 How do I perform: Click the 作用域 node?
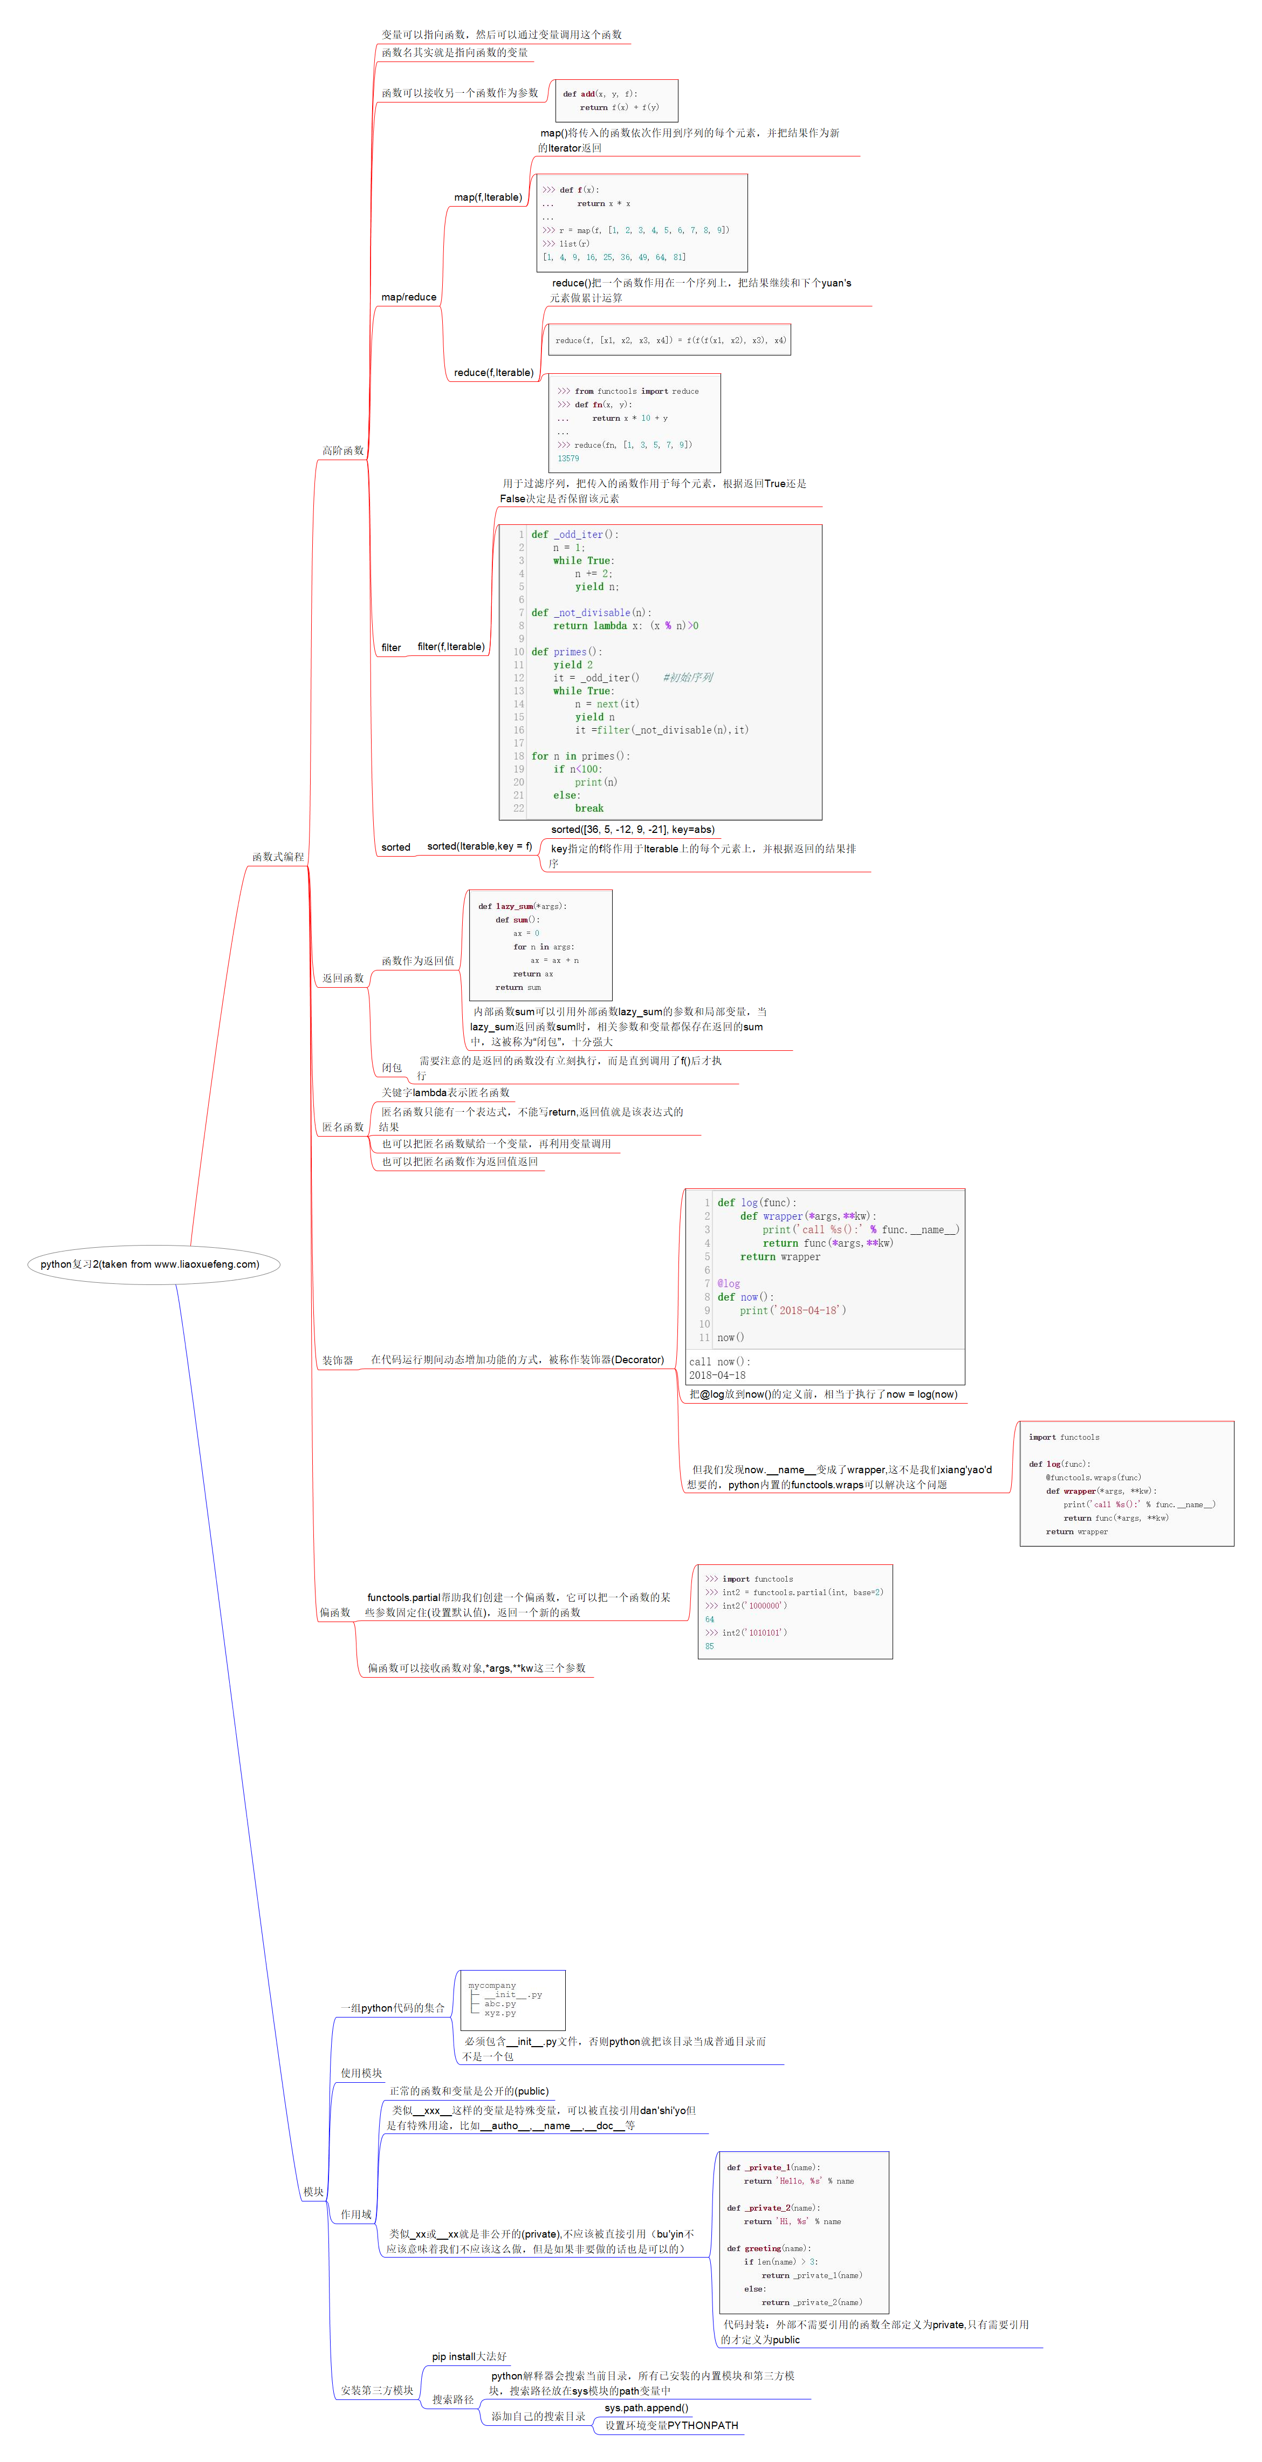[x=355, y=2214]
